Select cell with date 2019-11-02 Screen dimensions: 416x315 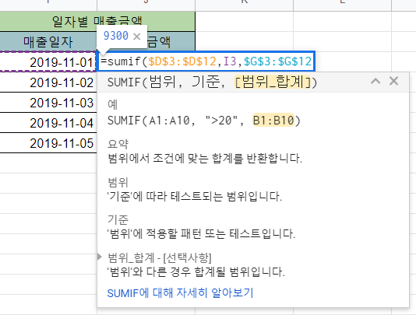[48, 82]
